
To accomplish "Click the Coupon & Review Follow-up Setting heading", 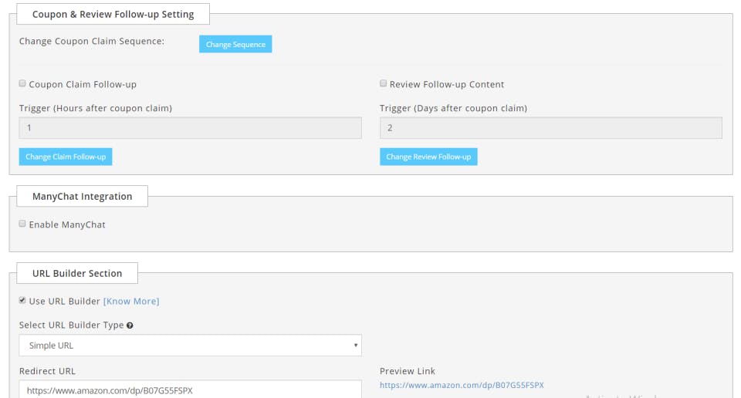I will (113, 14).
